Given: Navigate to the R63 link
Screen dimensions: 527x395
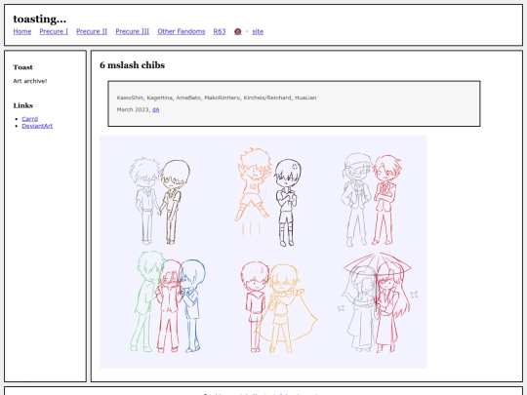Looking at the screenshot, I should 220,31.
